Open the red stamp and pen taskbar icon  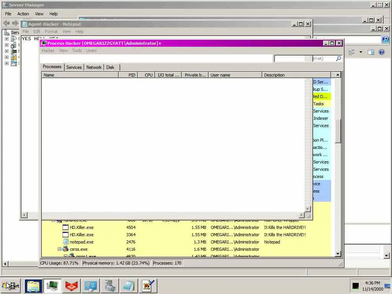click(148, 286)
